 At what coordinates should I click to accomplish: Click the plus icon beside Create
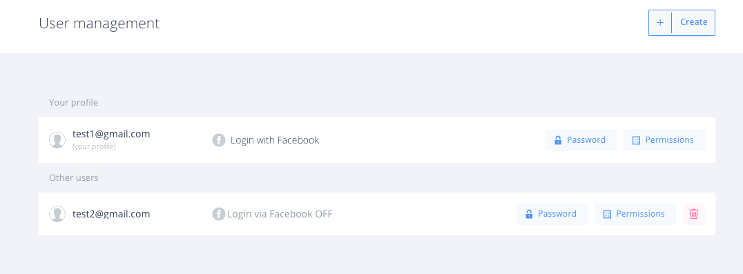[660, 22]
